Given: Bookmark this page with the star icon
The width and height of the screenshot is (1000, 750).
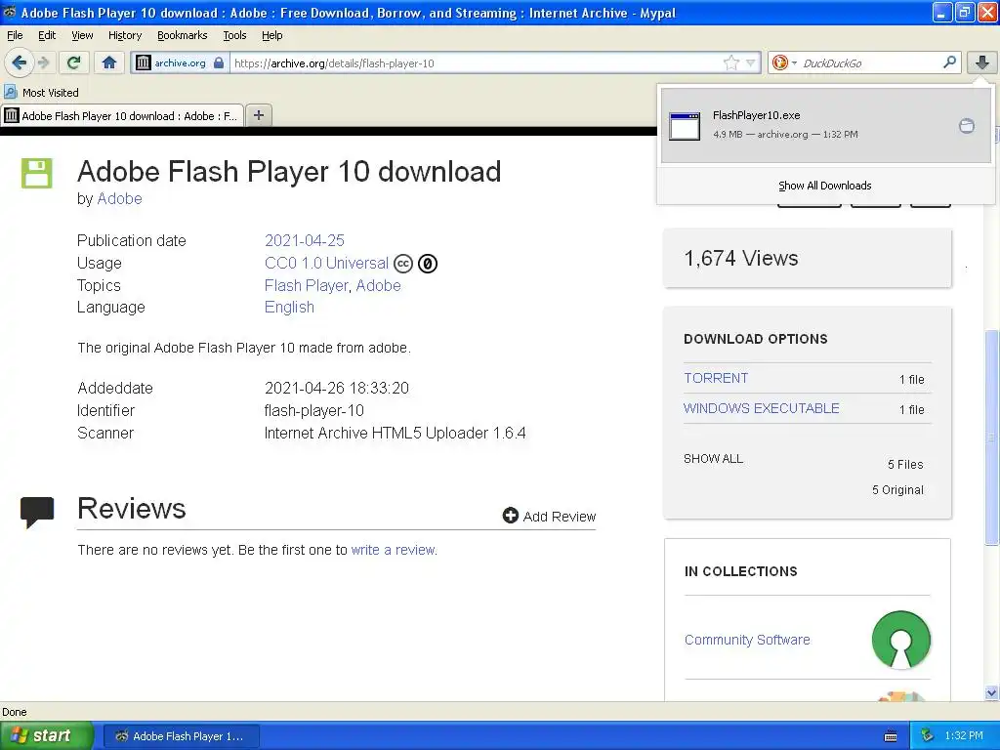Looking at the screenshot, I should [x=730, y=62].
